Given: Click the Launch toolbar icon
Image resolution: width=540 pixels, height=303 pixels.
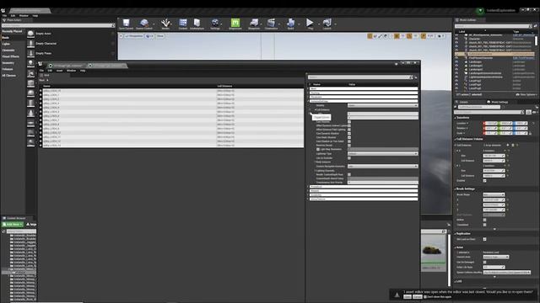Looking at the screenshot, I should [327, 24].
